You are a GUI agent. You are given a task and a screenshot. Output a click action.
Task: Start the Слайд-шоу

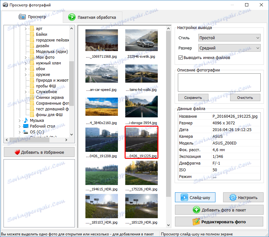coord(195,197)
